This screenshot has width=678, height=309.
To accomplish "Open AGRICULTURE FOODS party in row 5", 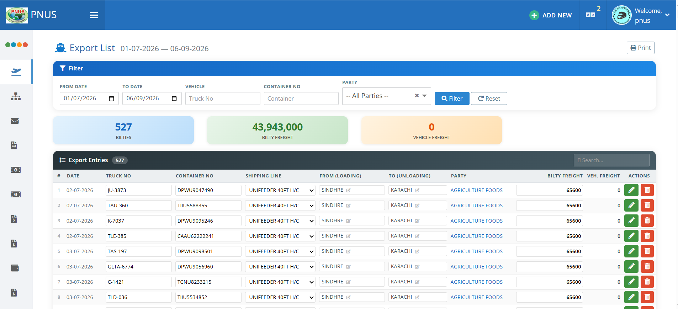I will point(476,251).
